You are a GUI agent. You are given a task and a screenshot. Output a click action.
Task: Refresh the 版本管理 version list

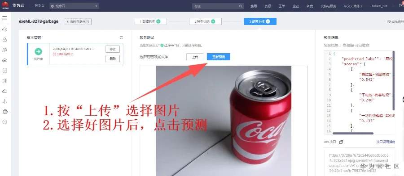tap(121, 38)
